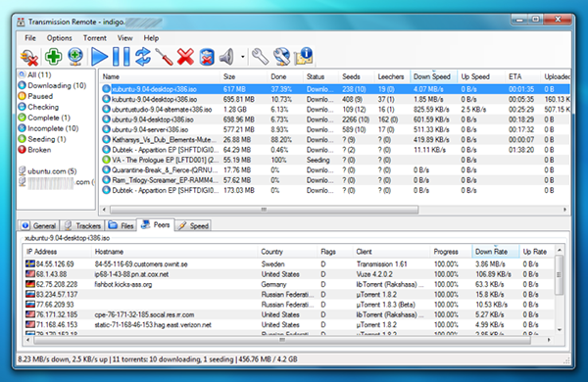Pause torrents with the blue pause icon
588x382 pixels.
122,57
